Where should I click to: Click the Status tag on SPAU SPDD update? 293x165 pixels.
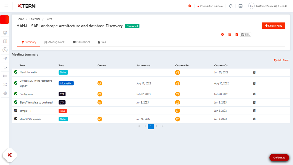click(63, 119)
